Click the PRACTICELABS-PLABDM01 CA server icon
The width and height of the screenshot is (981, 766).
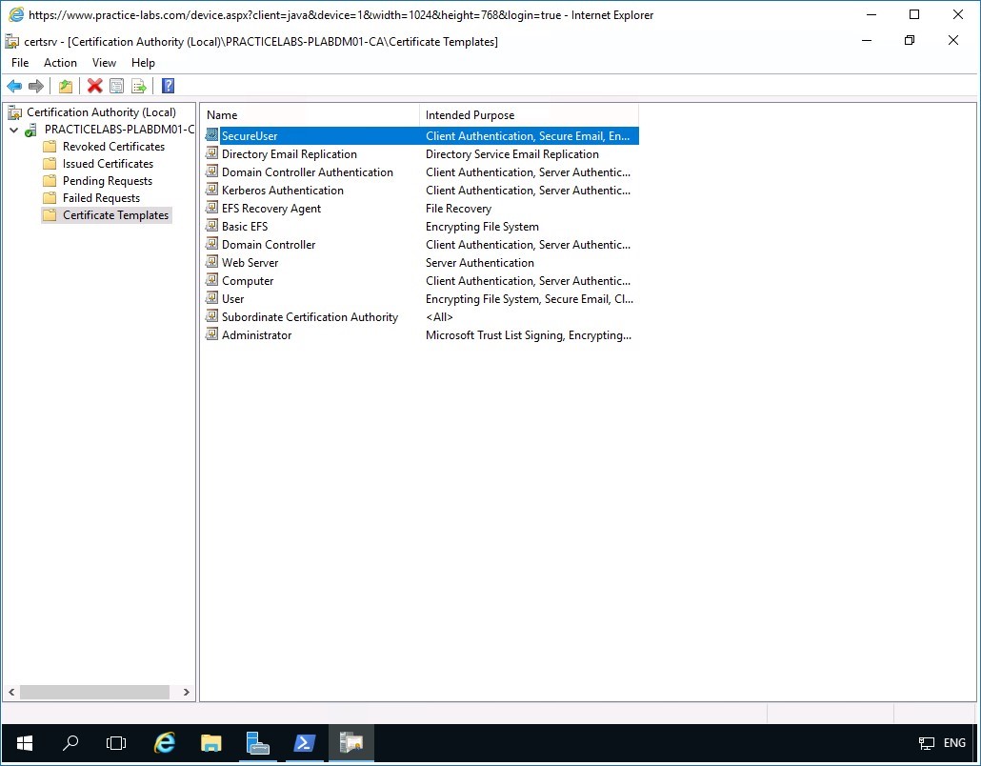[x=30, y=131]
